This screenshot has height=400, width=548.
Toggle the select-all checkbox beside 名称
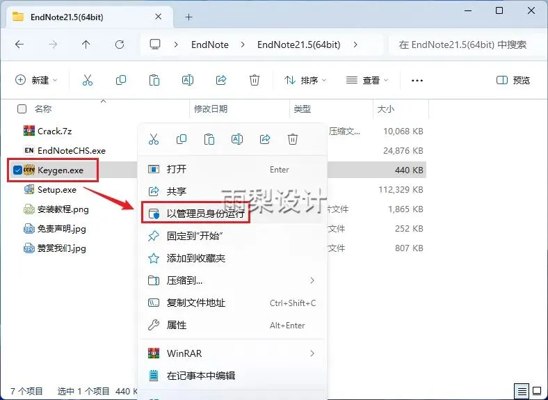tap(22, 109)
